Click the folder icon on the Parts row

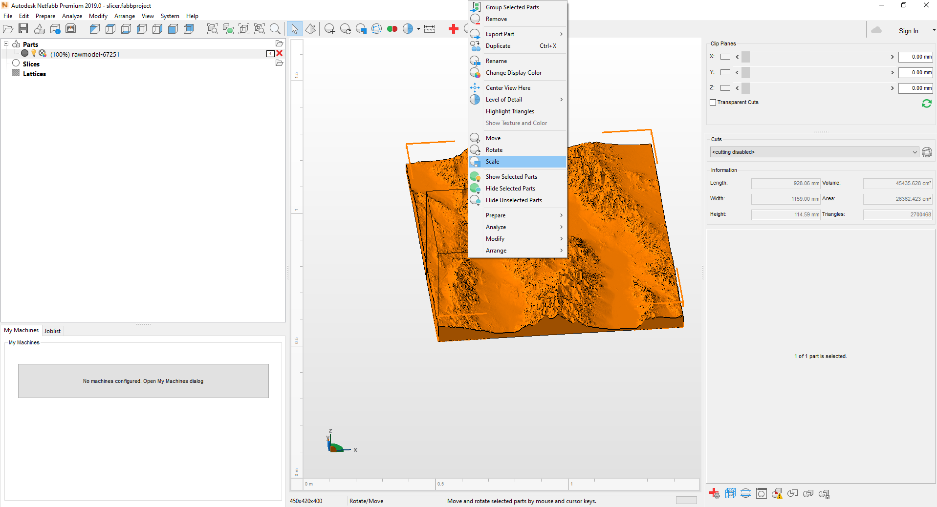pos(280,43)
